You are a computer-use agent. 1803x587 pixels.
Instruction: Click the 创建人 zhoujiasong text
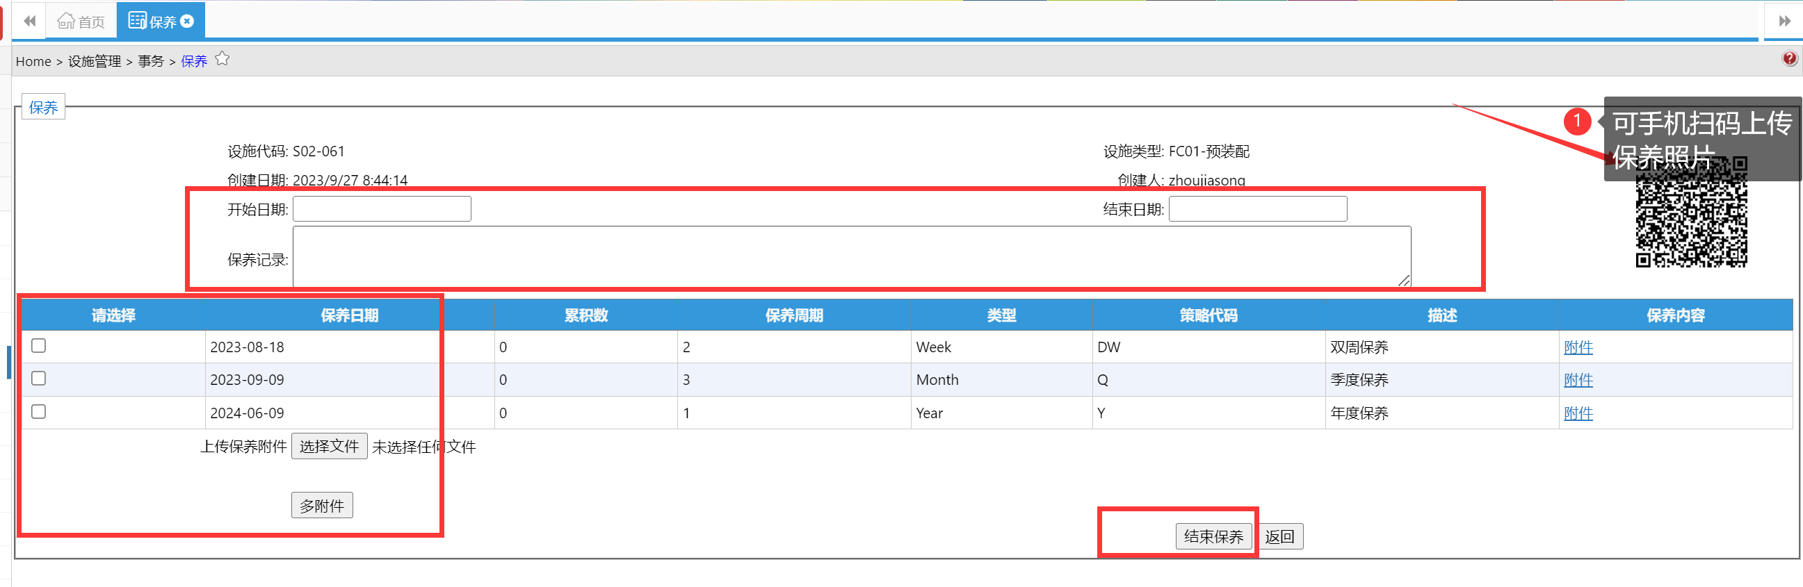[1181, 181]
